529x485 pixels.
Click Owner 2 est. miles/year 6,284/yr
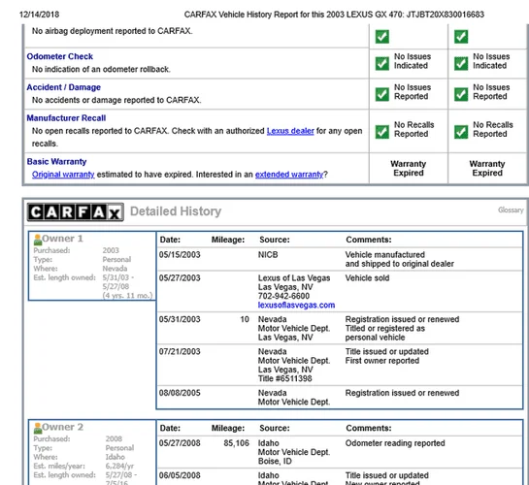click(x=119, y=467)
